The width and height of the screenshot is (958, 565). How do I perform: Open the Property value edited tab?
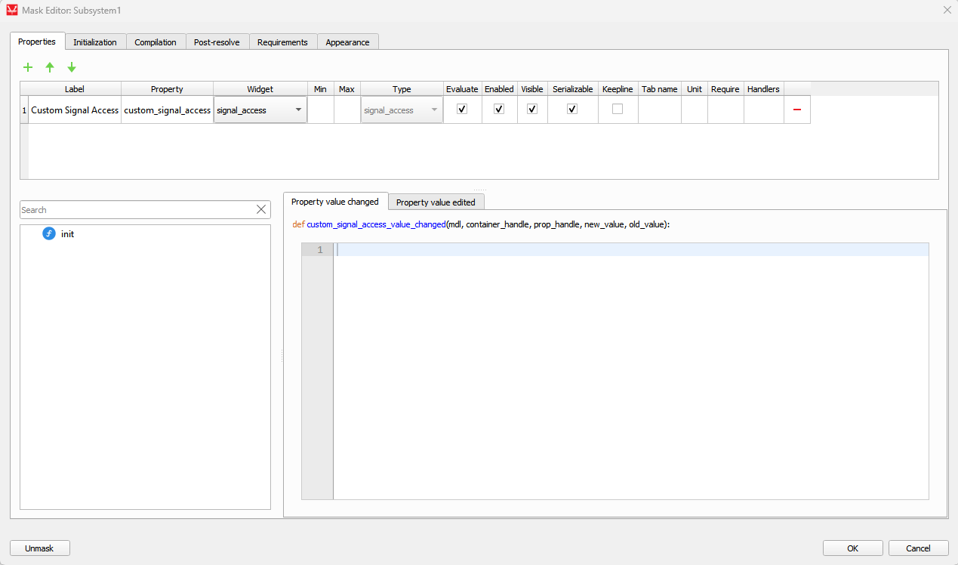click(436, 202)
